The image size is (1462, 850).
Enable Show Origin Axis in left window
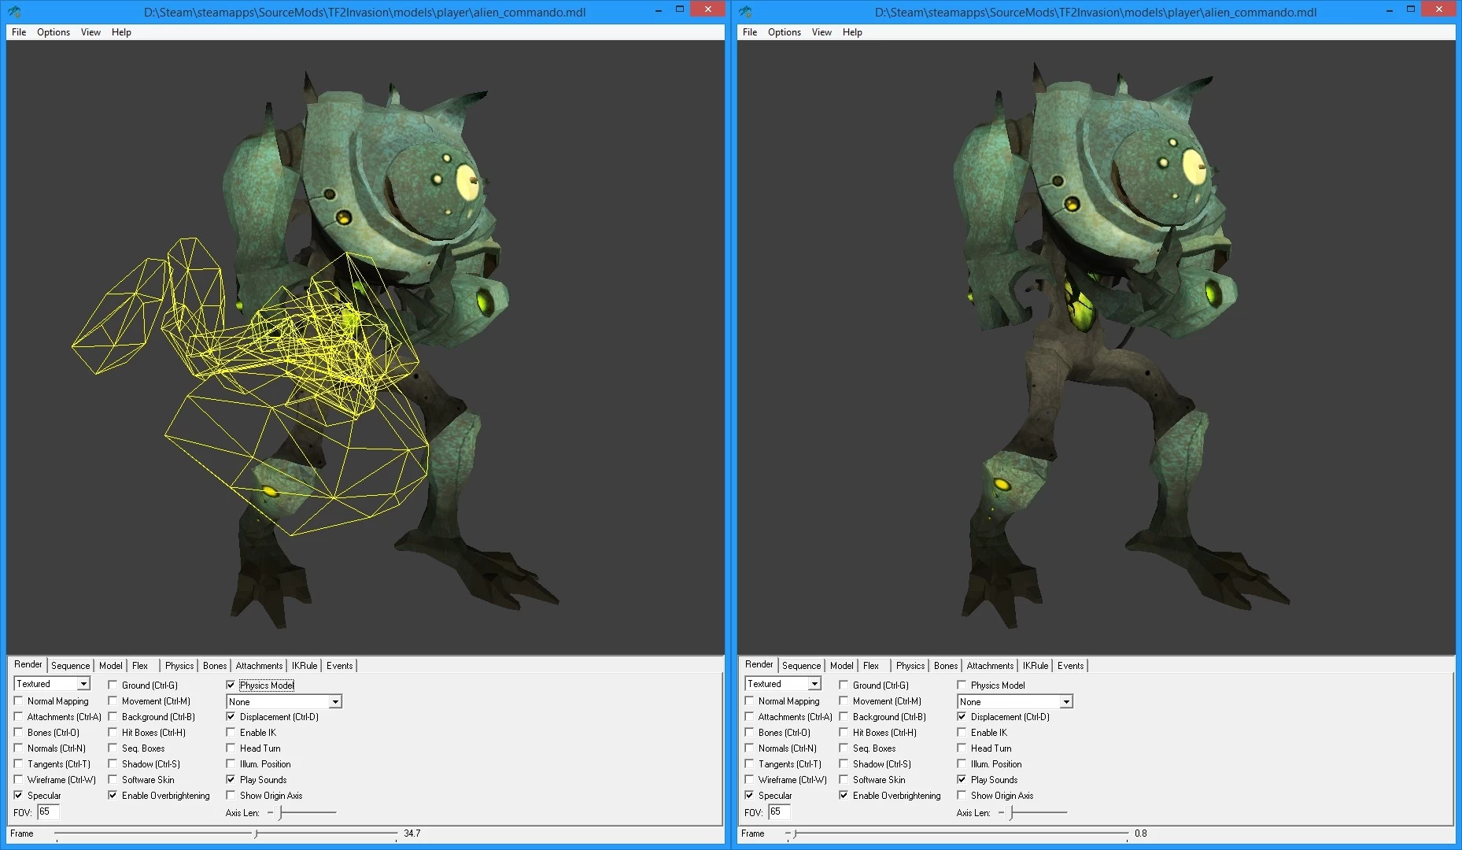[x=231, y=796]
